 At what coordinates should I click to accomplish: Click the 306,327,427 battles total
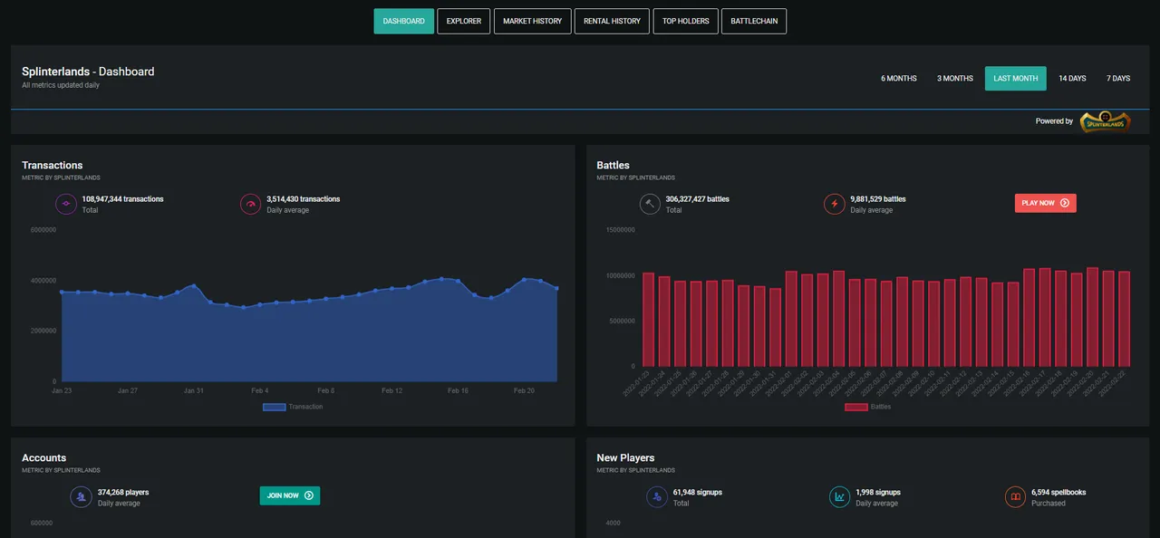(697, 199)
